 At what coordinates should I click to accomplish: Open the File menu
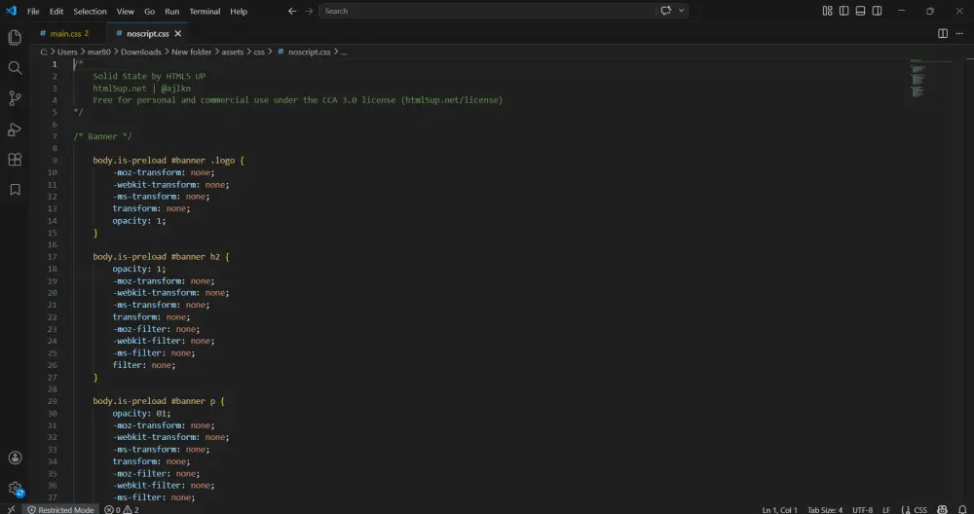[33, 11]
